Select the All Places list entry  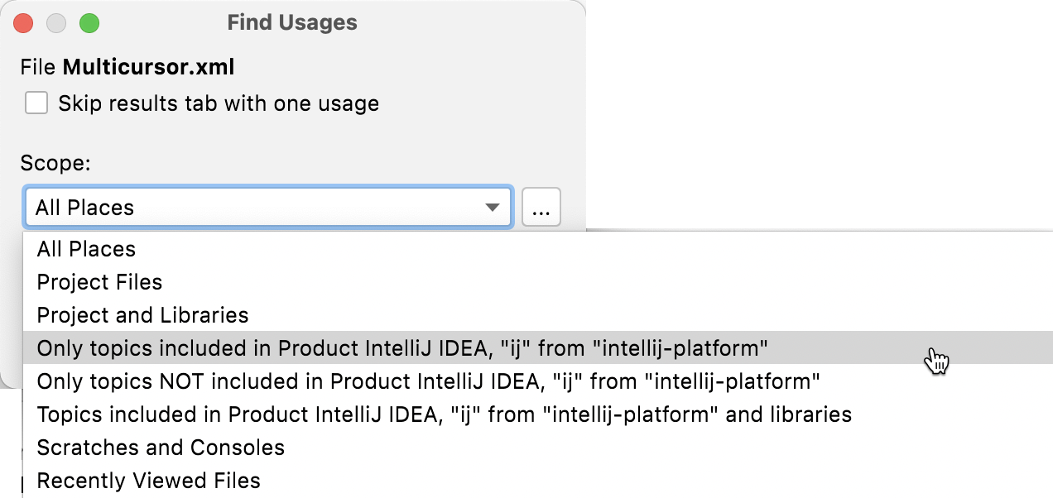[86, 249]
